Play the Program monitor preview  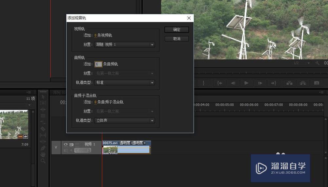[x=246, y=83]
